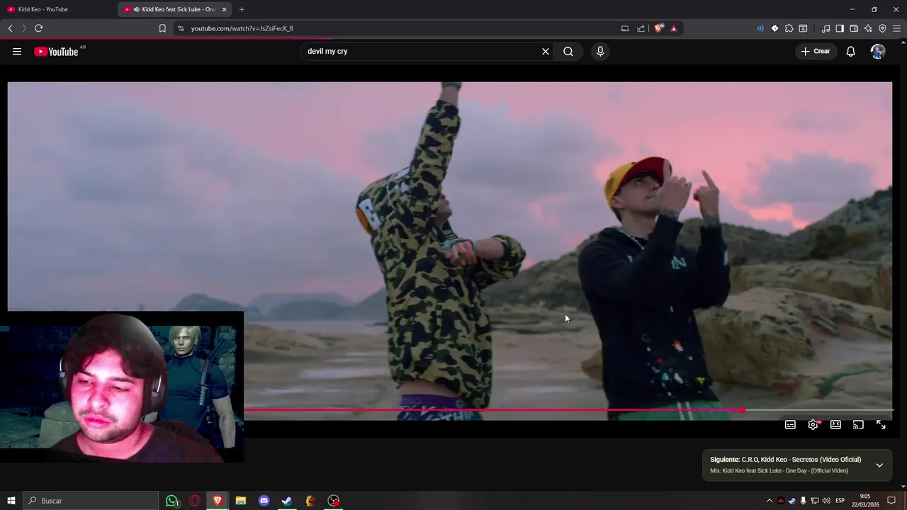Open site settings icon beside the URL

coord(180,28)
